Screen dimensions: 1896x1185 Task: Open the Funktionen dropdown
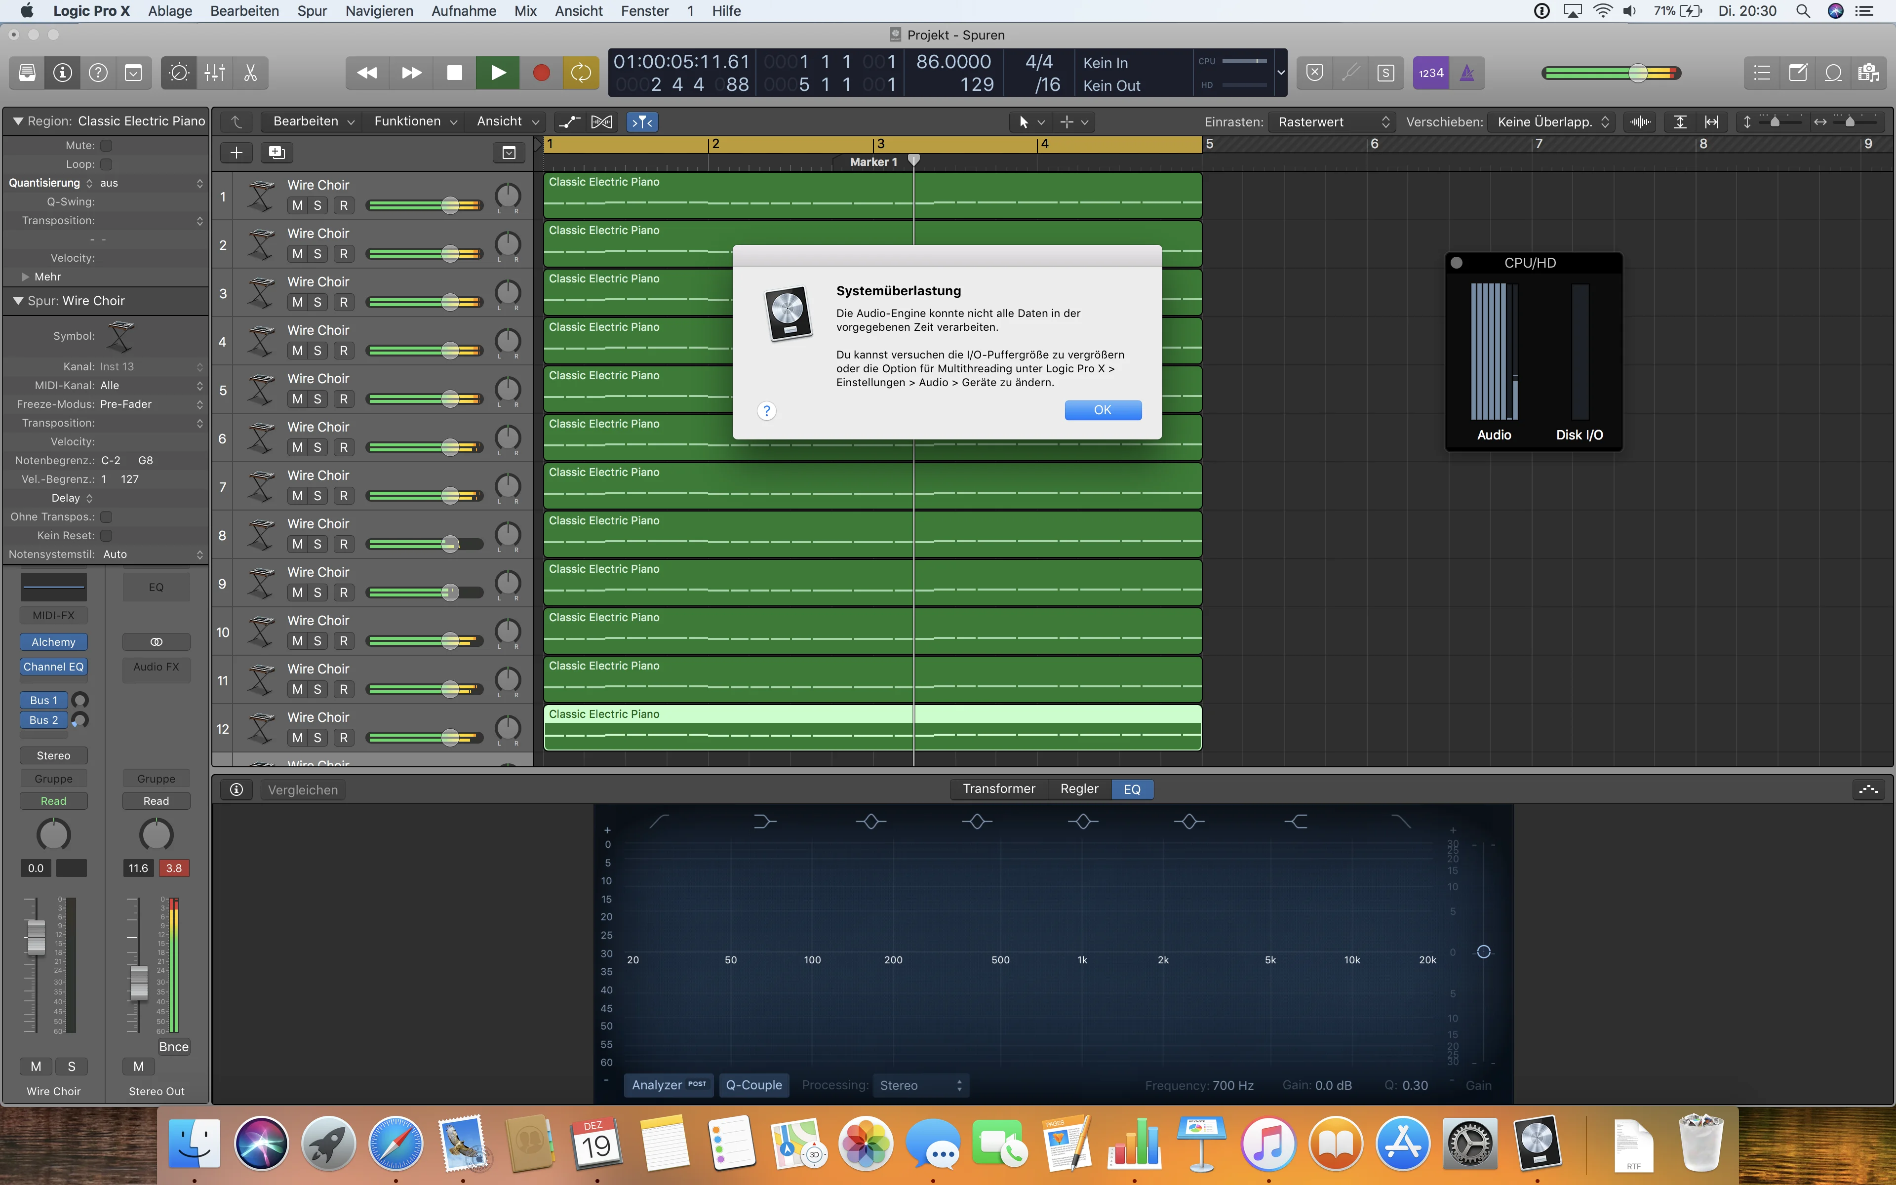[415, 121]
